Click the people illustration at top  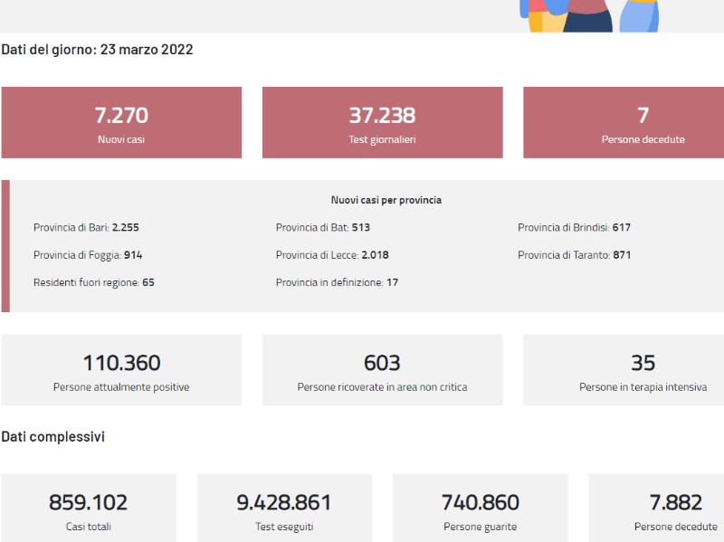point(589,15)
